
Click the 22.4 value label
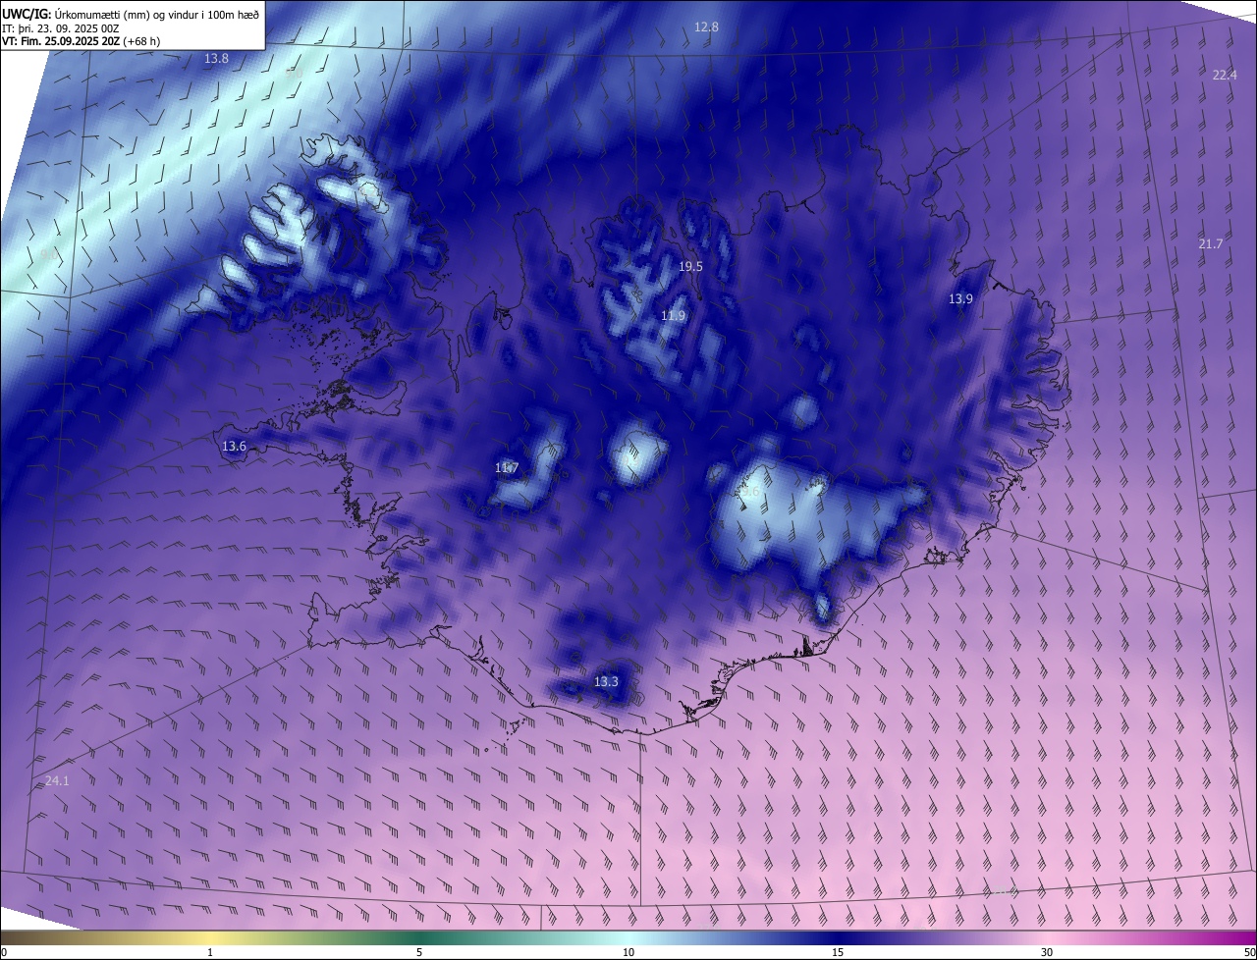point(1225,75)
